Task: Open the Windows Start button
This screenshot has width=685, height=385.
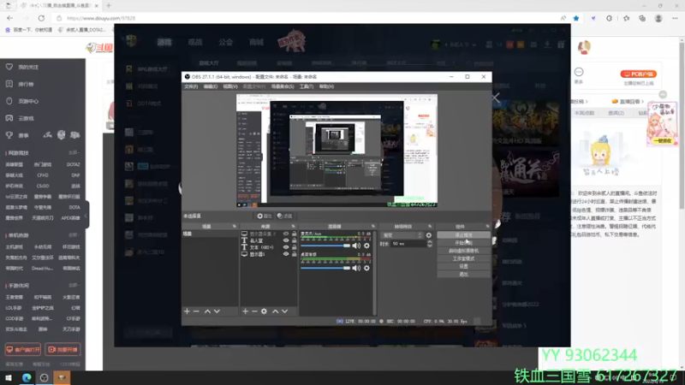Action: pyautogui.click(x=9, y=377)
